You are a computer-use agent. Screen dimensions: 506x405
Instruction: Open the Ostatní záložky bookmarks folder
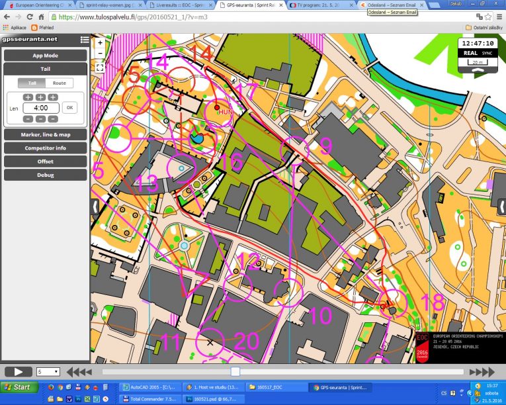(484, 28)
